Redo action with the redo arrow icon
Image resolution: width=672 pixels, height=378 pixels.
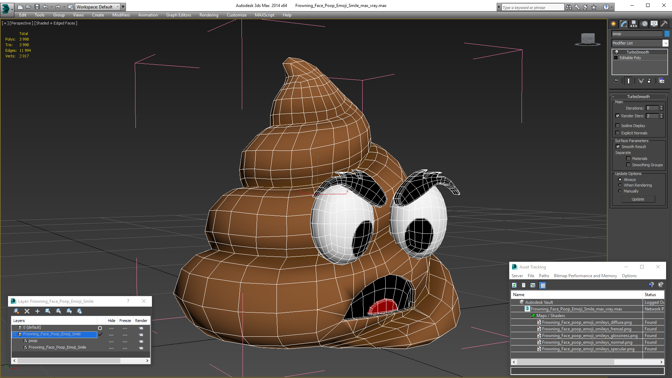[58, 7]
